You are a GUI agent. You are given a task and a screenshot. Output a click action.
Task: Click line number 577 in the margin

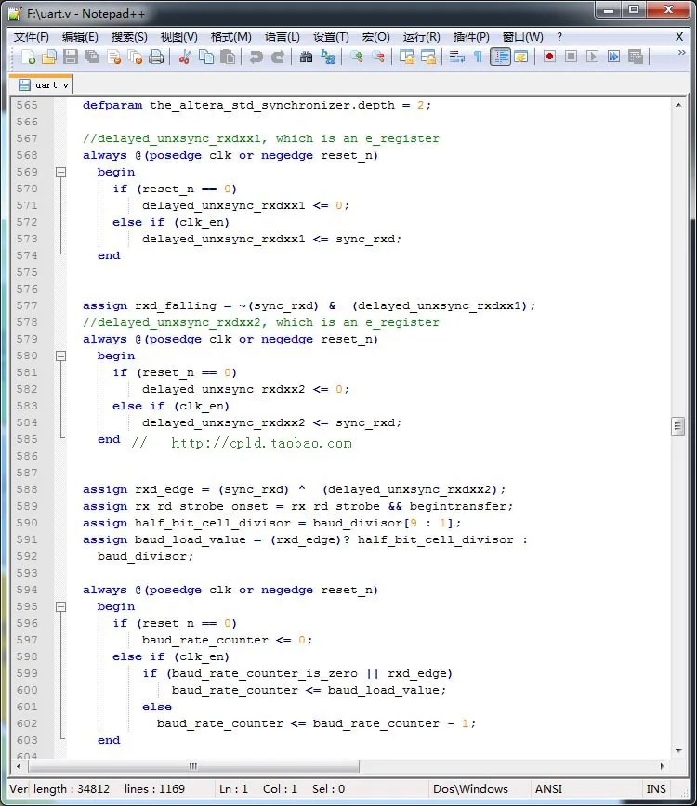coord(27,305)
